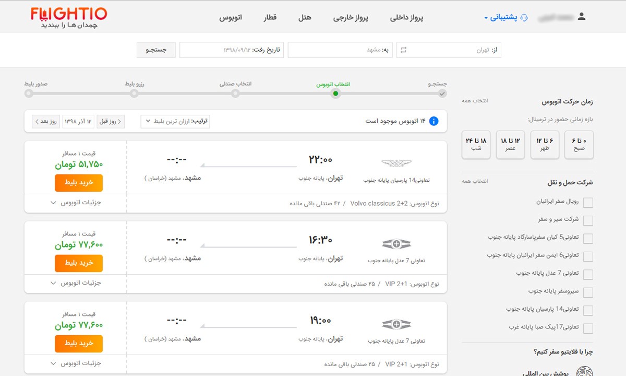Check the رویال سفر ایرانیان checkbox
The width and height of the screenshot is (626, 376).
coord(588,203)
